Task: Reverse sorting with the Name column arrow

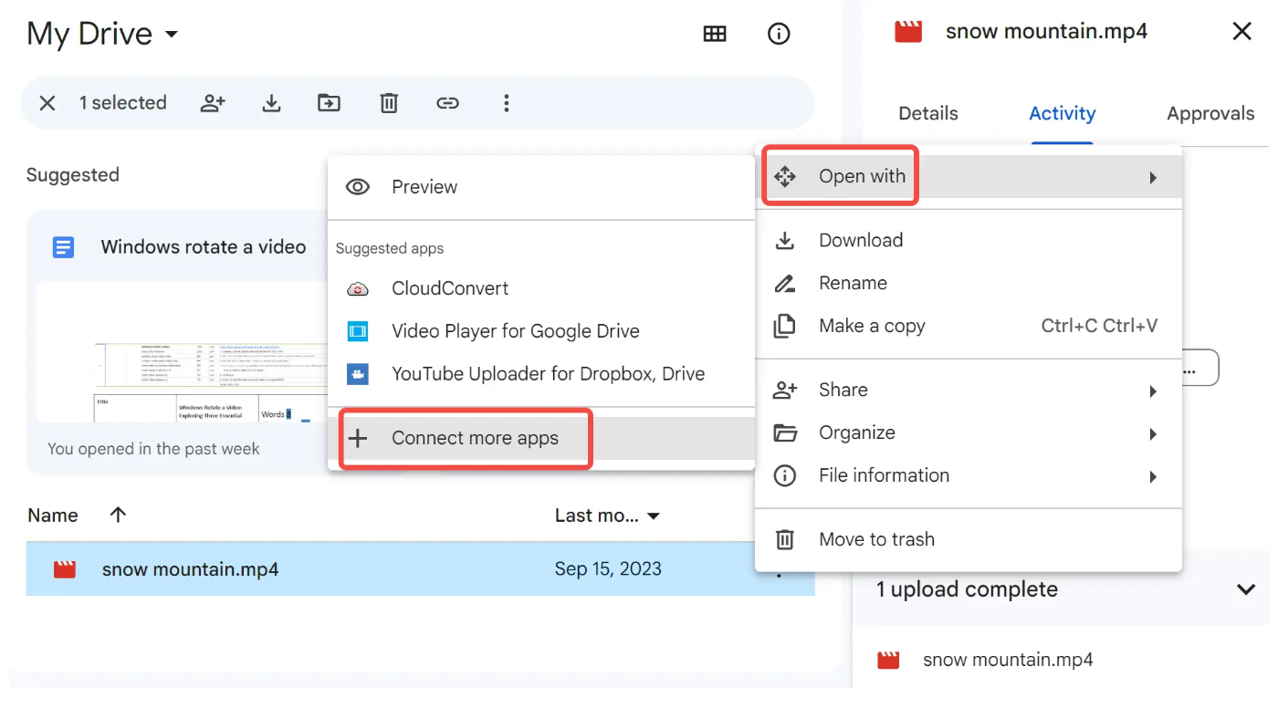Action: click(x=117, y=515)
